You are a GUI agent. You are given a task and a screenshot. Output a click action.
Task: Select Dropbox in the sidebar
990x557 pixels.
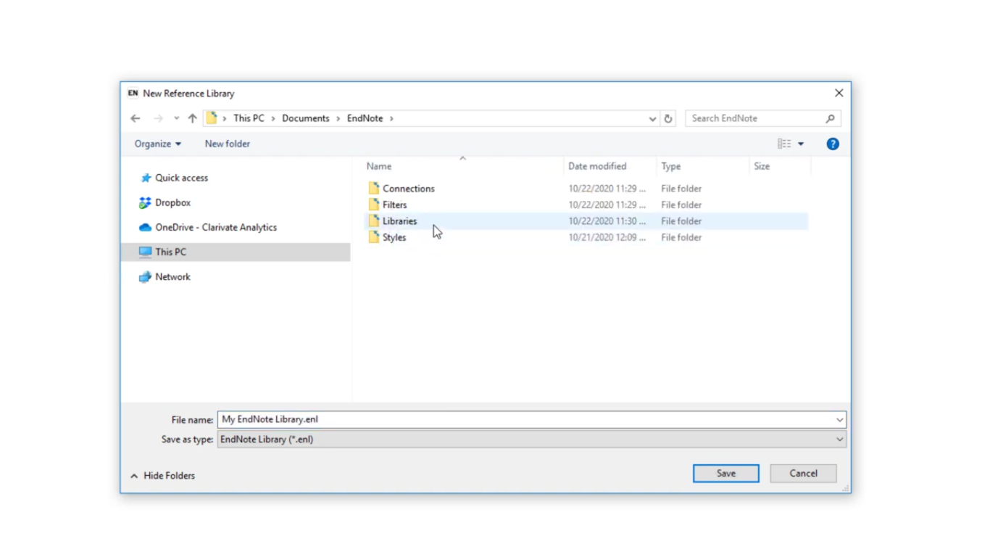[x=172, y=202]
